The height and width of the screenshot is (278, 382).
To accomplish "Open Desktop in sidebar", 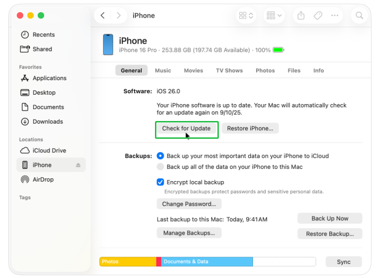I will (x=38, y=93).
